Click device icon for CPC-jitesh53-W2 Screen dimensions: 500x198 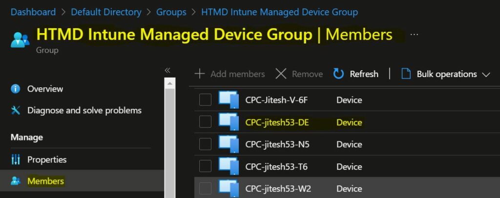229,188
